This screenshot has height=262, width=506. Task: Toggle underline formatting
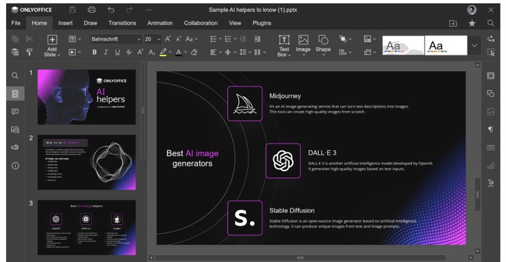coord(117,52)
